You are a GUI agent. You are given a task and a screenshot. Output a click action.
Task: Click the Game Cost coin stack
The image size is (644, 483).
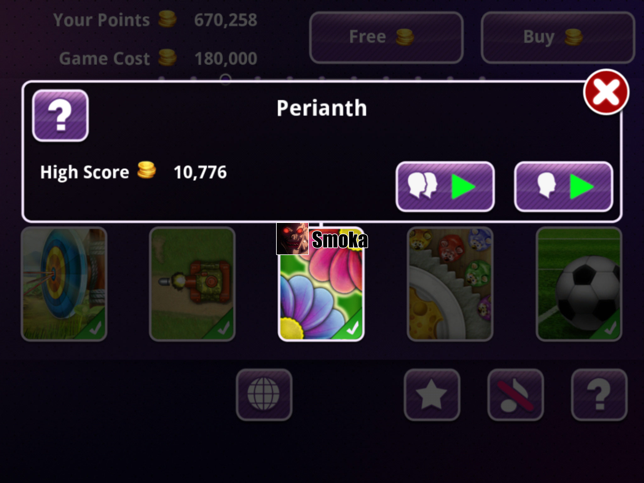coord(167,58)
